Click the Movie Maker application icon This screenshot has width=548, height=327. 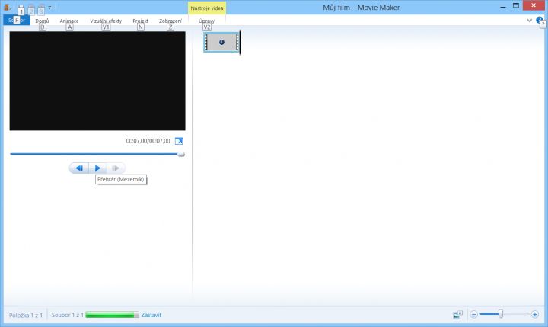pos(7,7)
